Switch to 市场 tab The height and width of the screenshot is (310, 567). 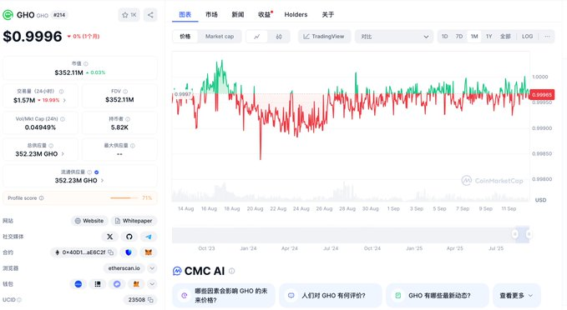[211, 14]
